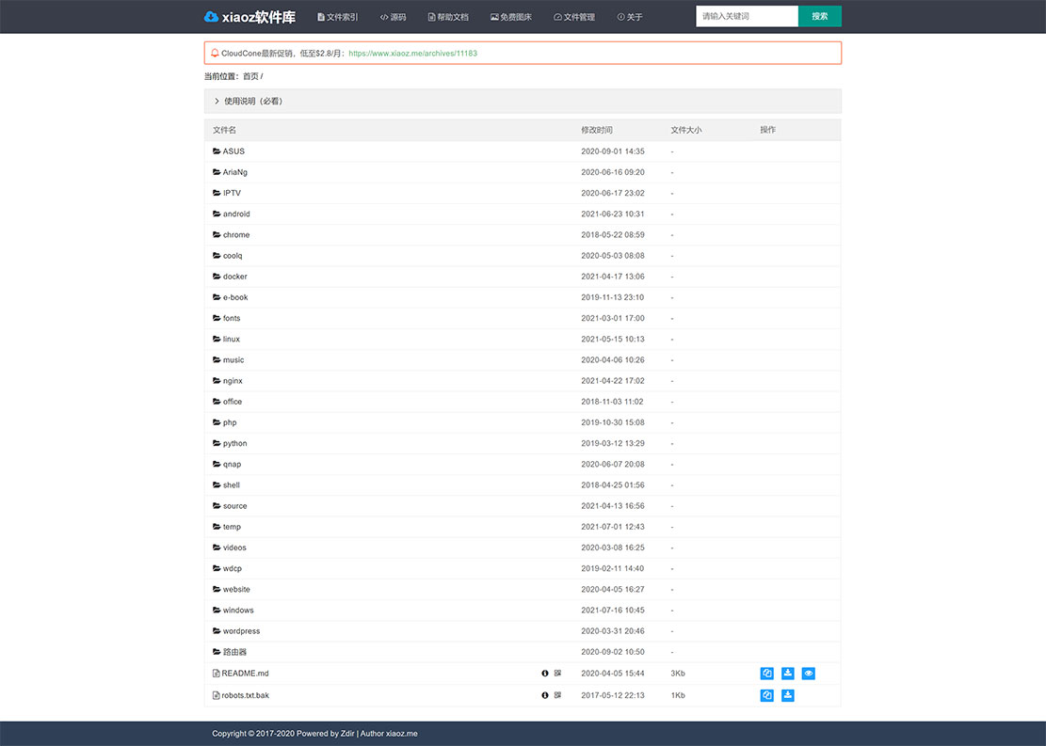The width and height of the screenshot is (1046, 746).
Task: Show info for robots.txt.bak
Action: point(544,695)
